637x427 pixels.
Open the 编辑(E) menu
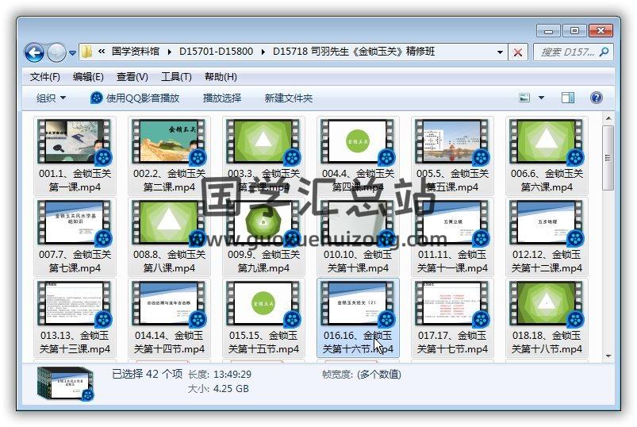point(88,77)
